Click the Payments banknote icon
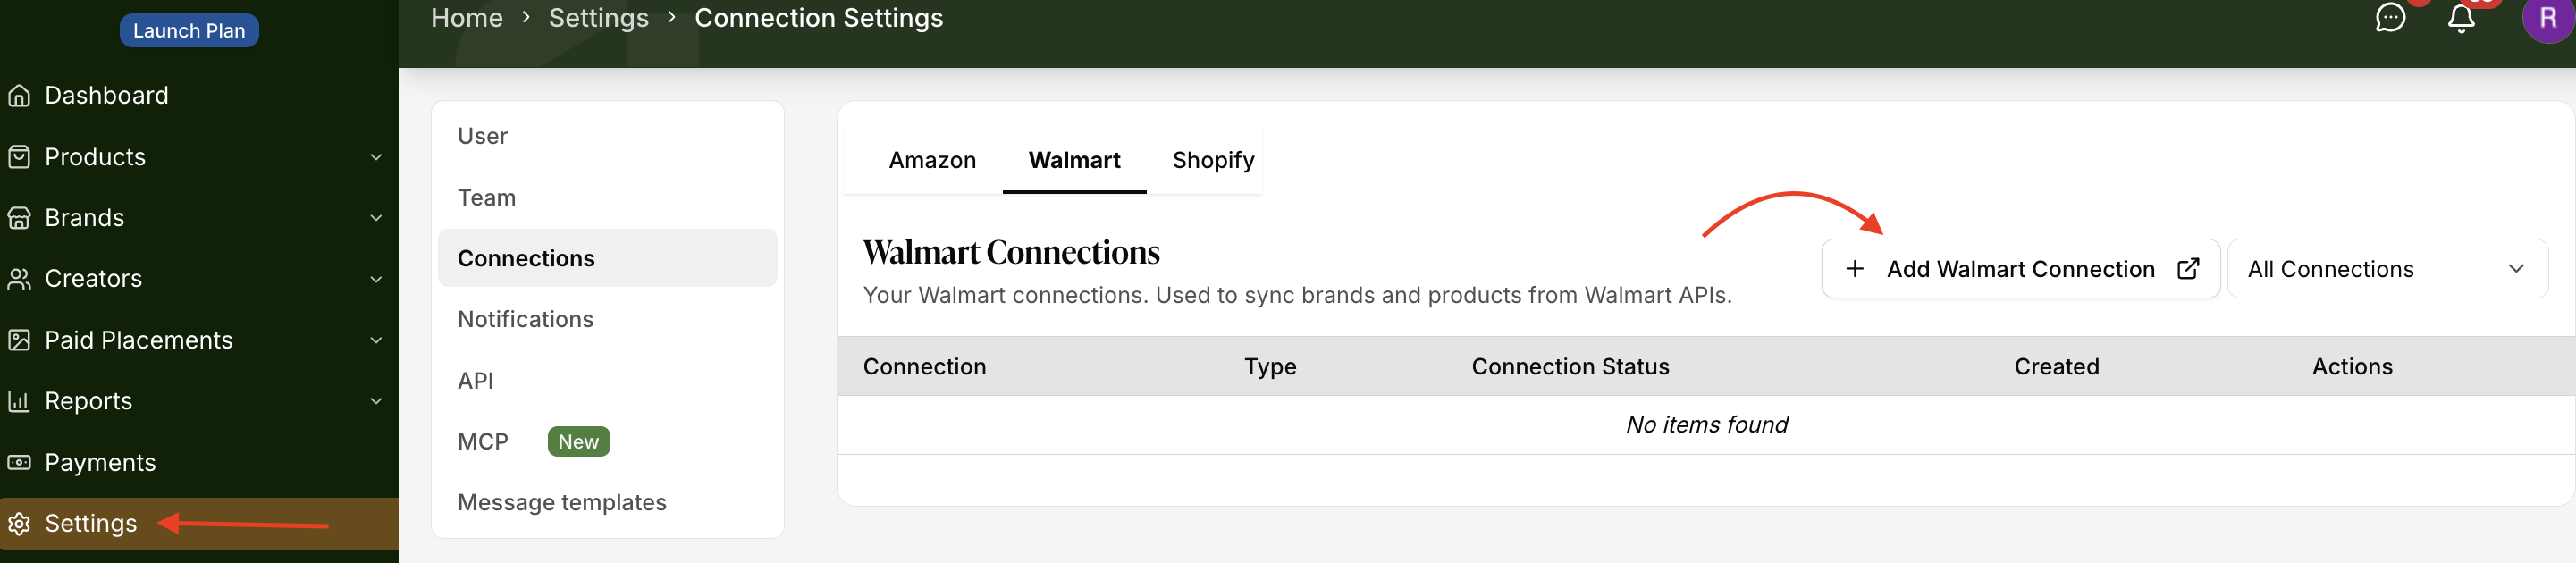 tap(19, 462)
